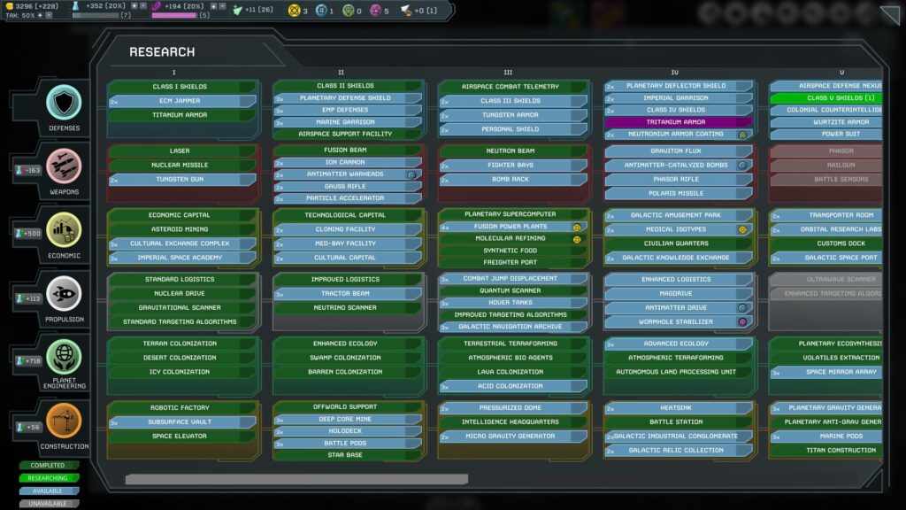Pick Fusion Power Plants technology

[x=511, y=227]
